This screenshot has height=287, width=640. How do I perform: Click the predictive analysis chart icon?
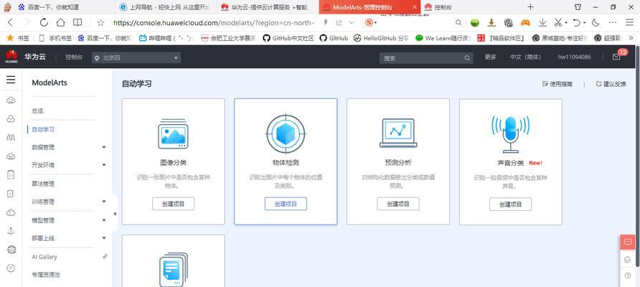coord(397,132)
